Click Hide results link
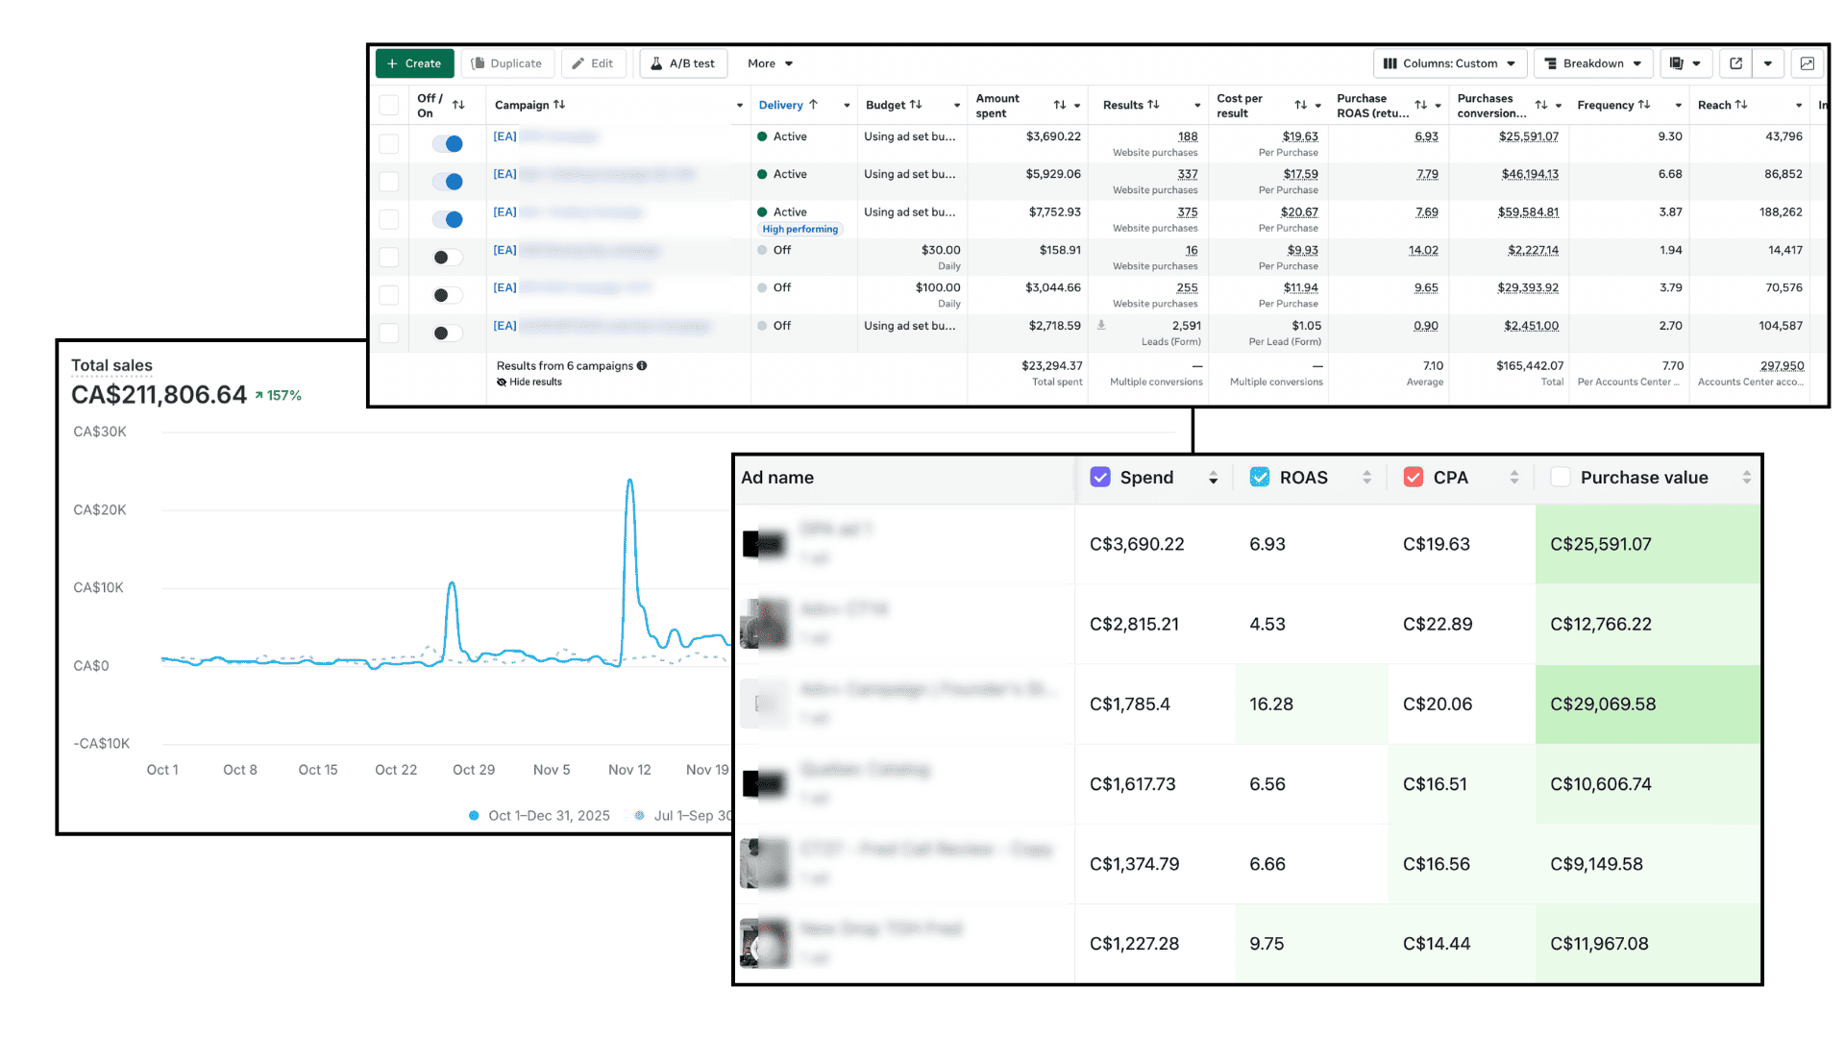The width and height of the screenshot is (1845, 1038). coord(534,383)
